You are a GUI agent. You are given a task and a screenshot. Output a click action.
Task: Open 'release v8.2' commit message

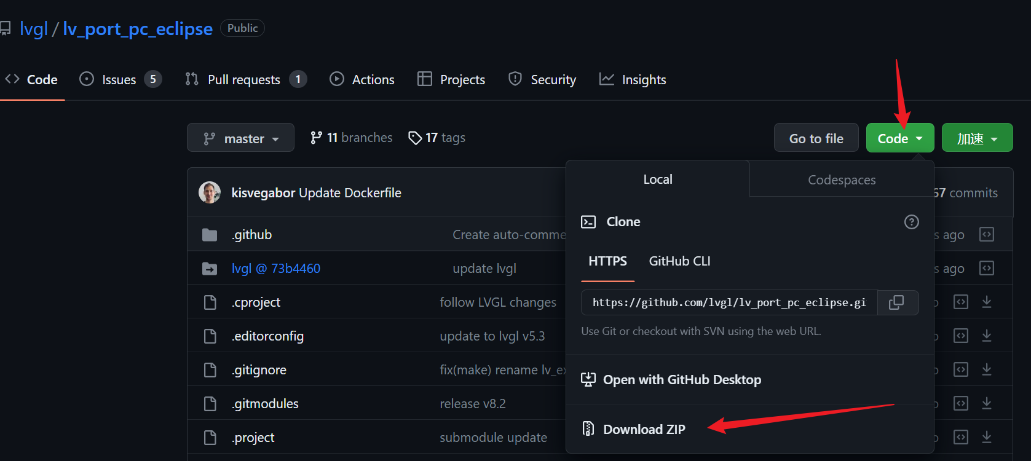(x=473, y=404)
